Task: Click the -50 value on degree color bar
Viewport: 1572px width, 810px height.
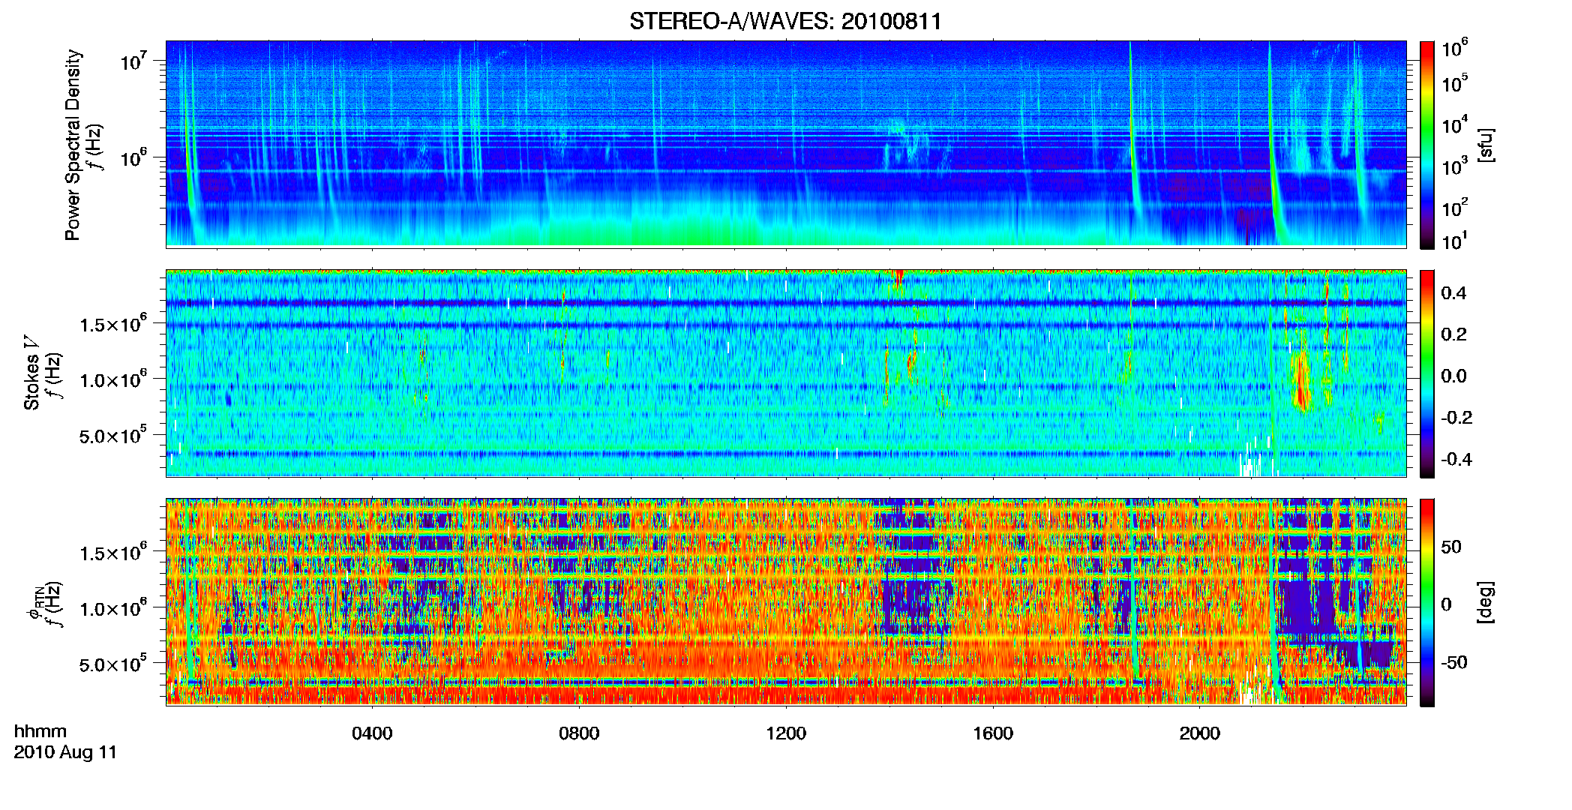Action: 1453,663
